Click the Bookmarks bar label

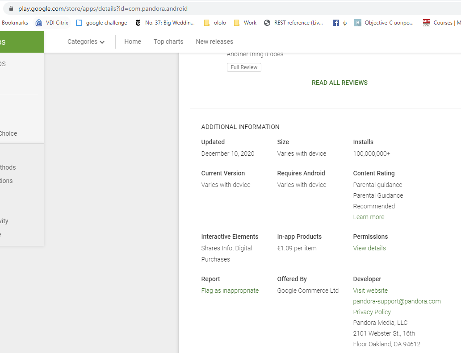click(15, 23)
